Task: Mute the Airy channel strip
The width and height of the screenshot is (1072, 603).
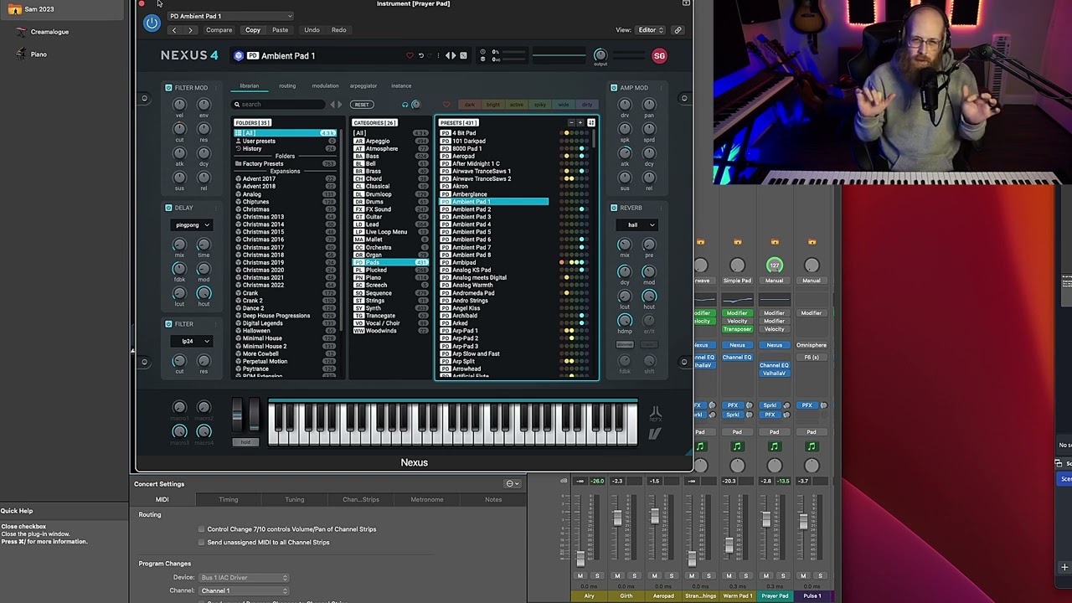Action: (580, 576)
